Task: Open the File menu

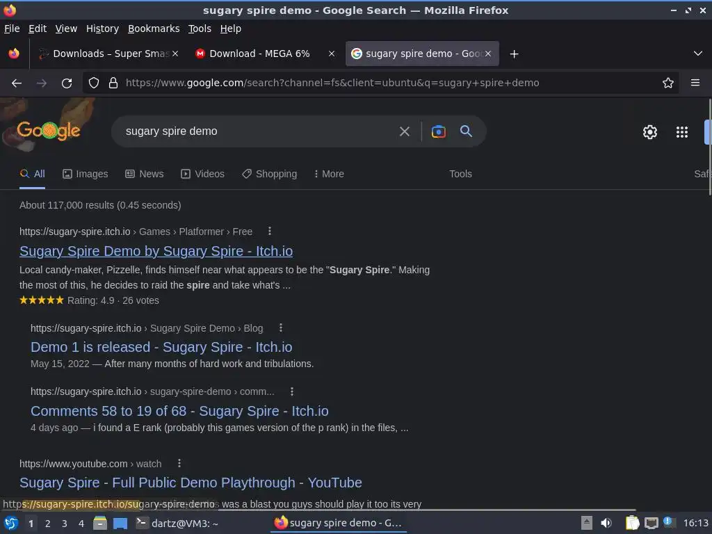Action: point(12,29)
